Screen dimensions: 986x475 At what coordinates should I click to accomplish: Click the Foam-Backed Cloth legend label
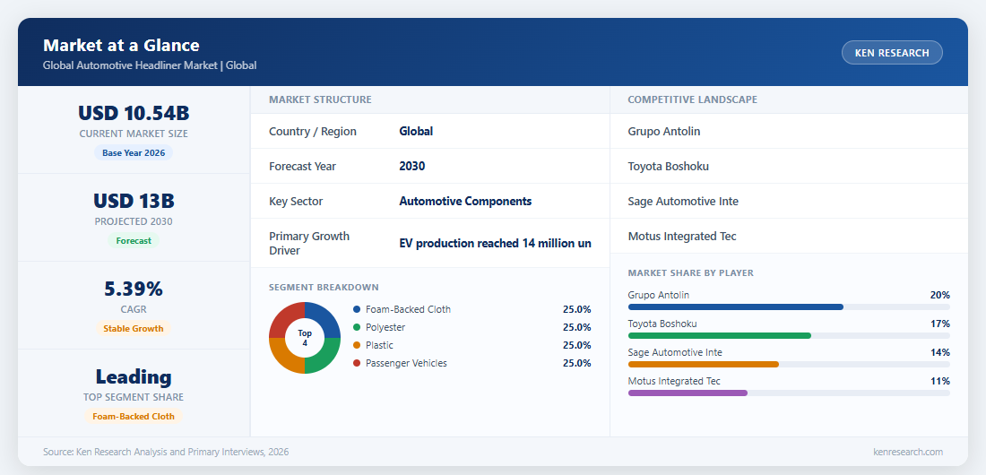coord(408,309)
